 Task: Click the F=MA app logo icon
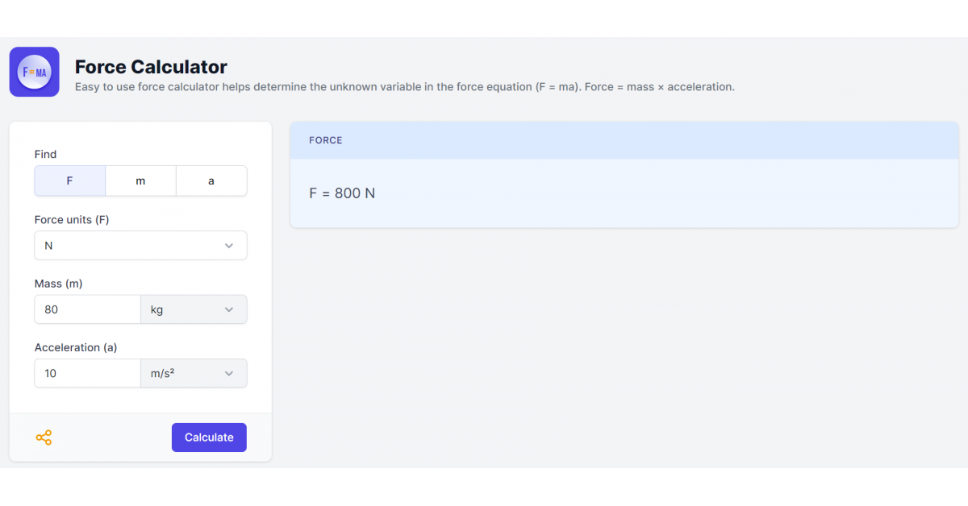click(34, 72)
